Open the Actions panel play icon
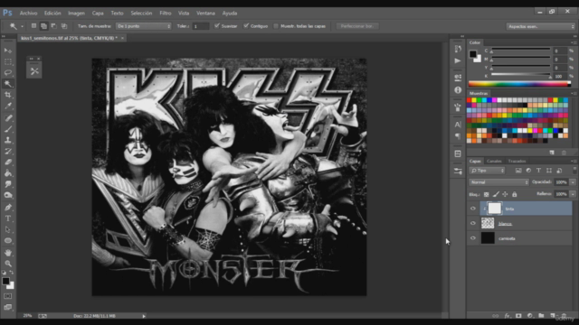 [x=458, y=60]
